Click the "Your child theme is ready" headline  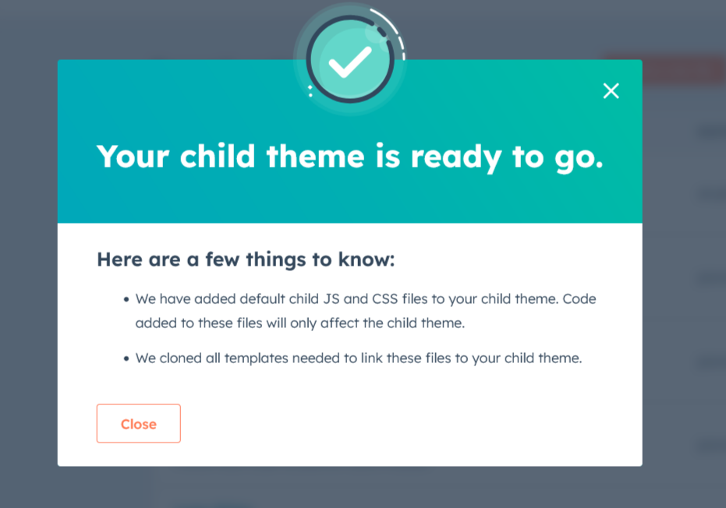pos(350,157)
